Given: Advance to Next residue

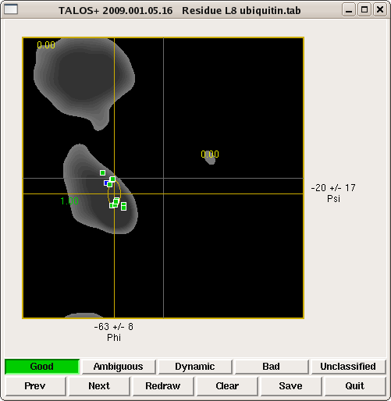Looking at the screenshot, I should 99,386.
